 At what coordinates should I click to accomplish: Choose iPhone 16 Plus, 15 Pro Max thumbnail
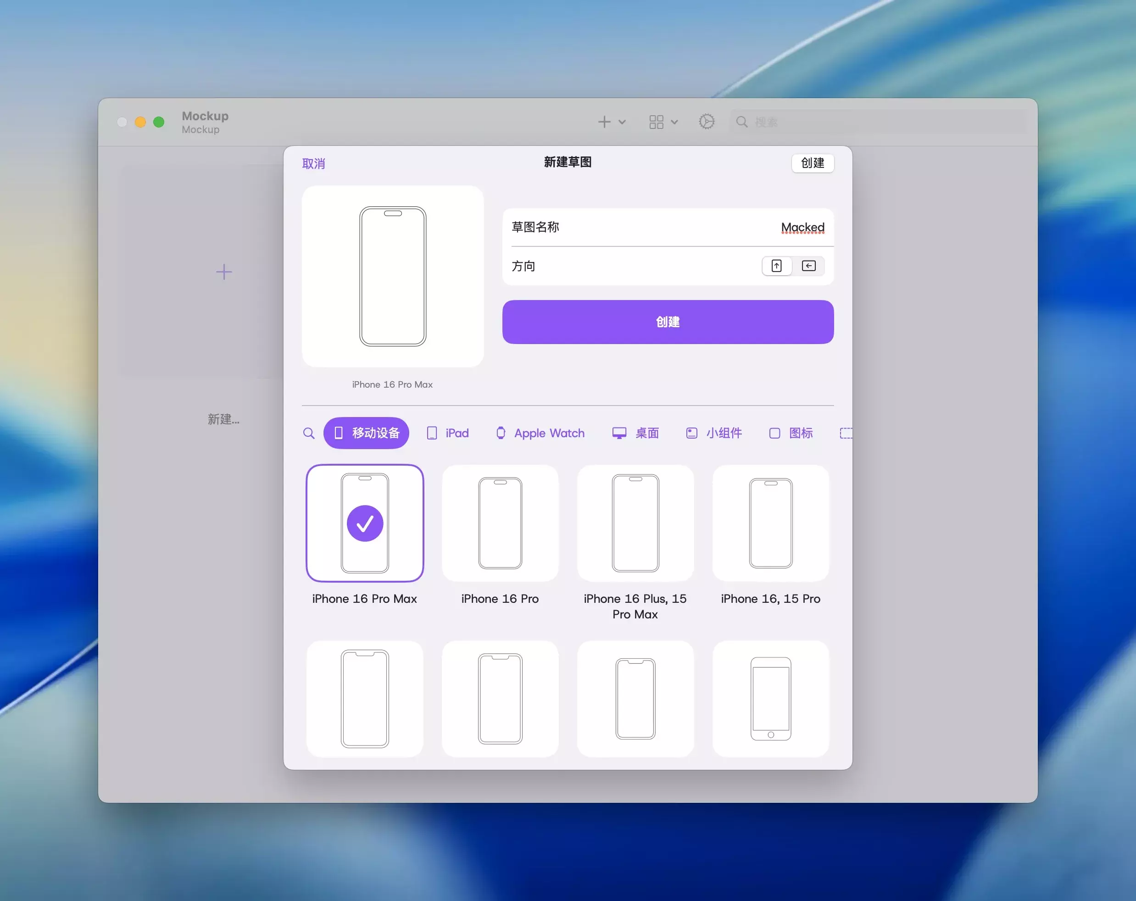pos(635,523)
